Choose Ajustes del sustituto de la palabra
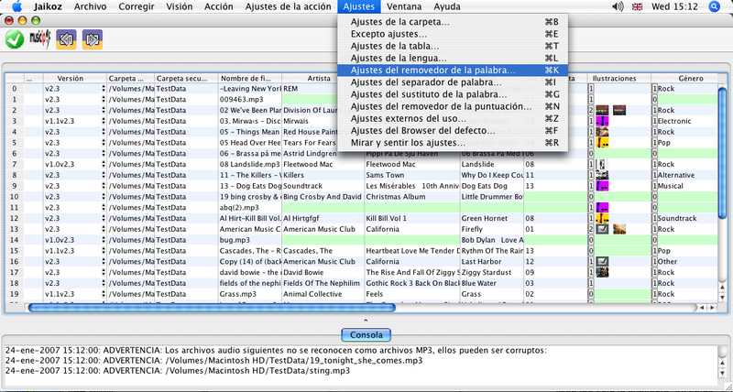The height and width of the screenshot is (392, 733). pyautogui.click(x=452, y=94)
